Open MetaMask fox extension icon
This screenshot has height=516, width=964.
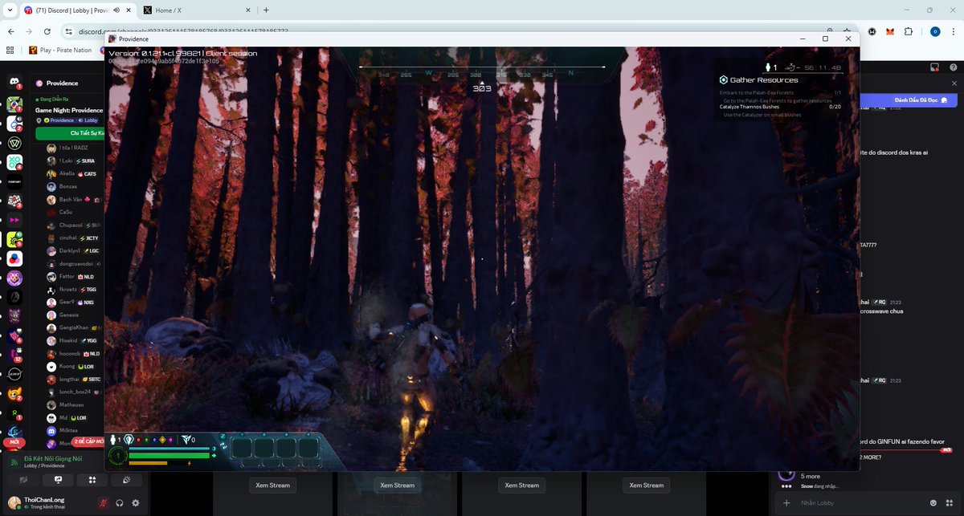pos(890,31)
